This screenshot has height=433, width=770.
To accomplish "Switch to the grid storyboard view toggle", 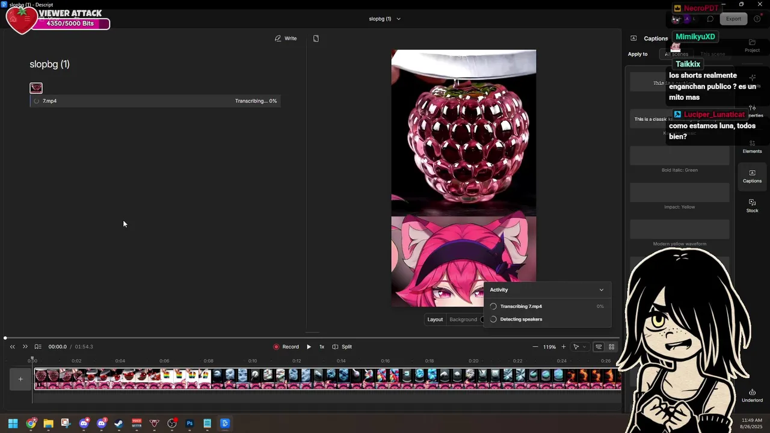I will coord(612,346).
